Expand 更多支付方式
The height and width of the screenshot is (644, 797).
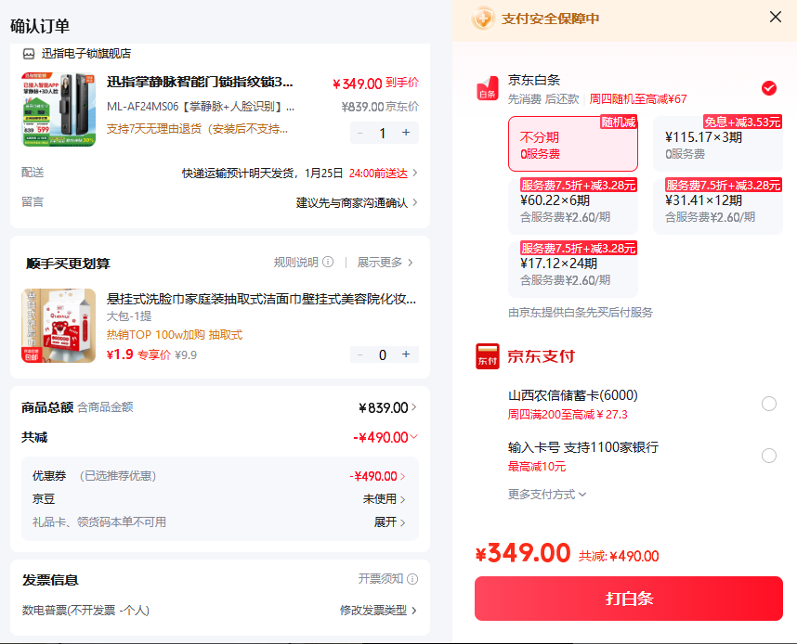coord(546,495)
